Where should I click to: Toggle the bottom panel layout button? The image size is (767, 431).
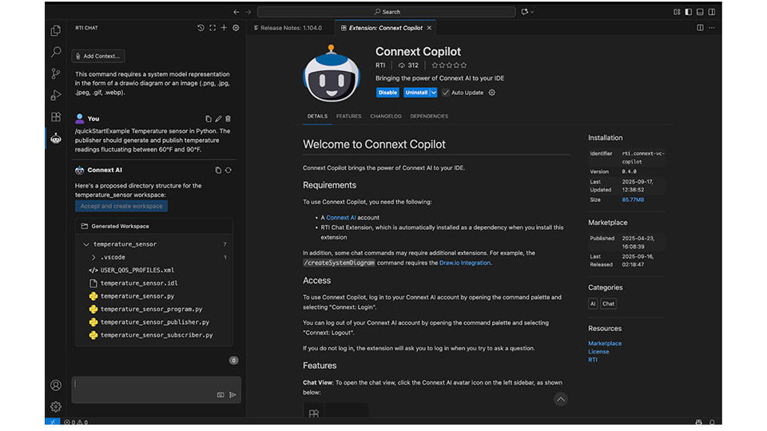(x=700, y=12)
